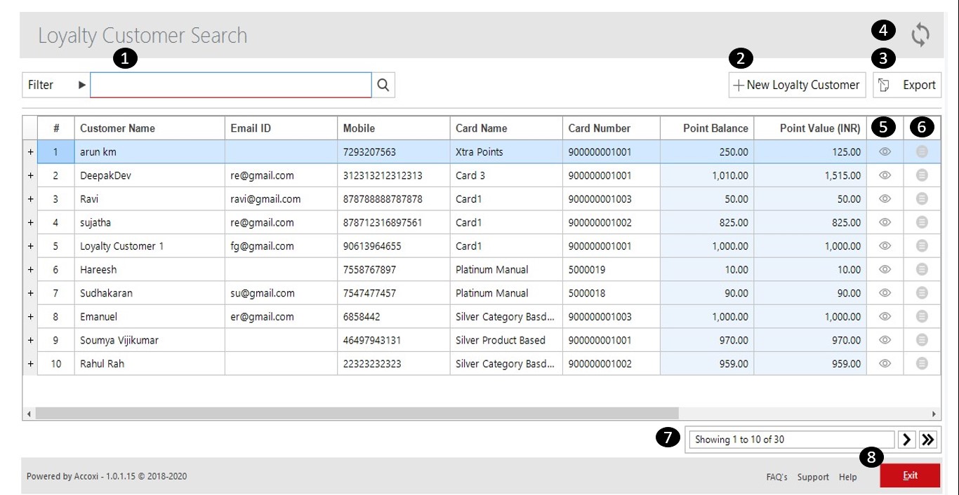Select card number cell 5000019
The image size is (959, 495).
click(x=611, y=270)
